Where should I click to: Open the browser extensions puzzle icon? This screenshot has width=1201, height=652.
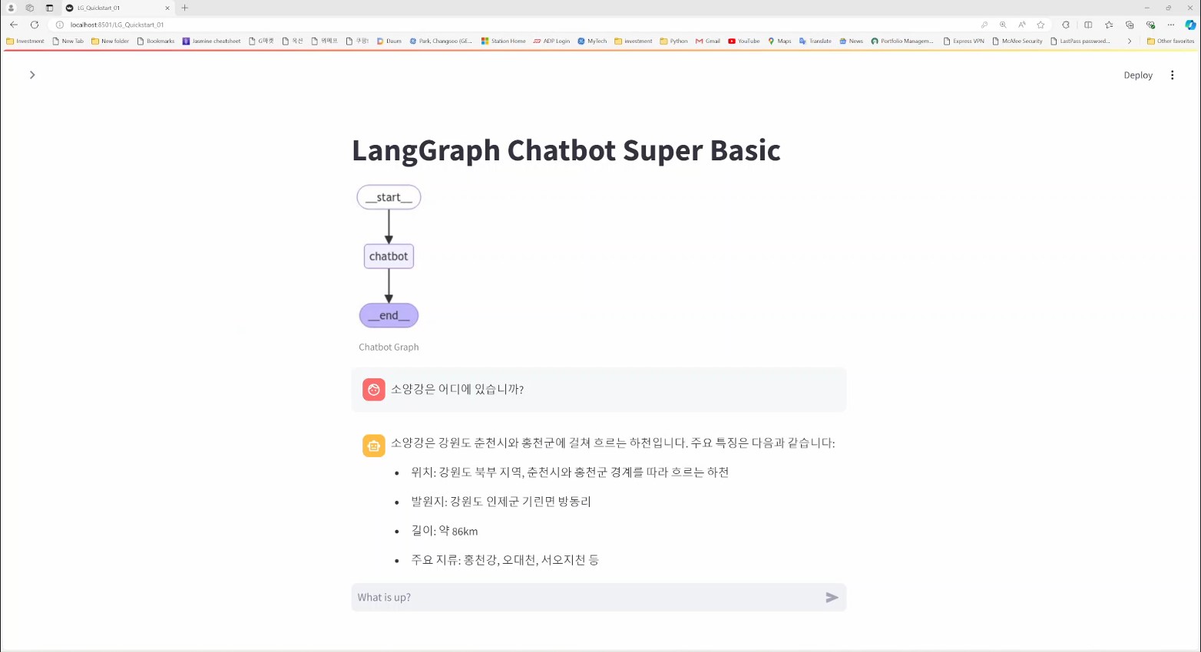[x=1066, y=25]
